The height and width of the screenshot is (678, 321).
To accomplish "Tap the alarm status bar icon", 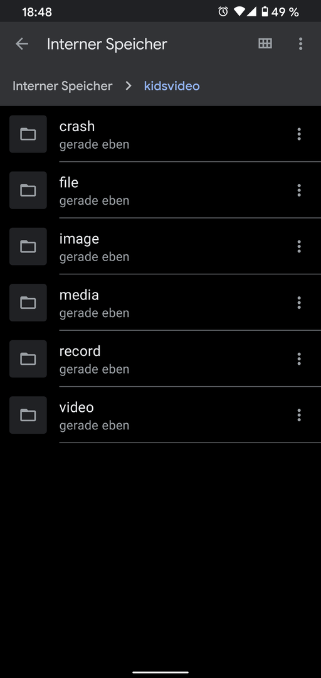I will point(223,12).
